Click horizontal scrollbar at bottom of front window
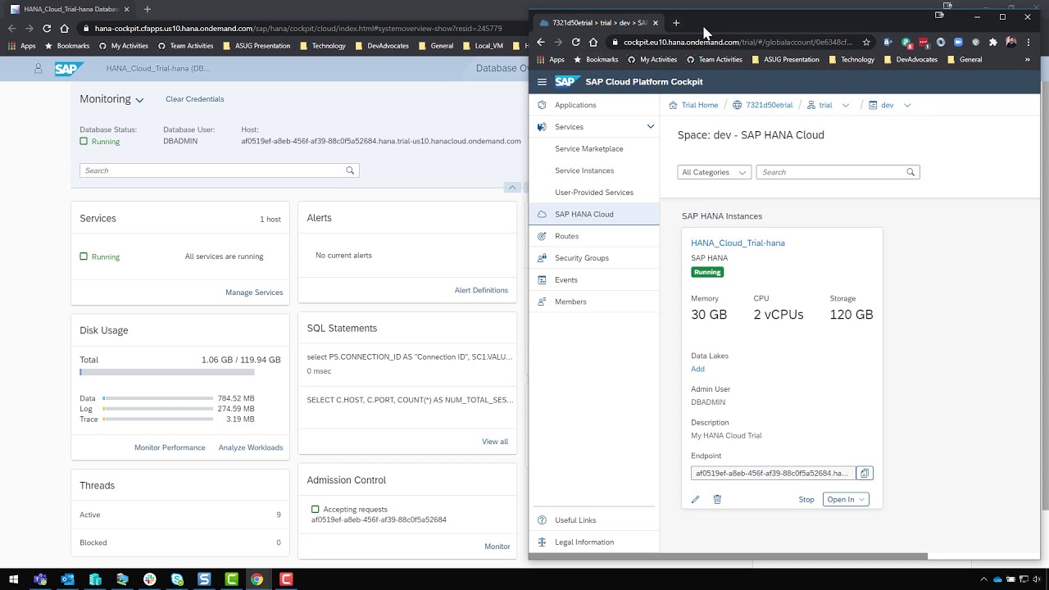The image size is (1049, 590). pos(728,556)
